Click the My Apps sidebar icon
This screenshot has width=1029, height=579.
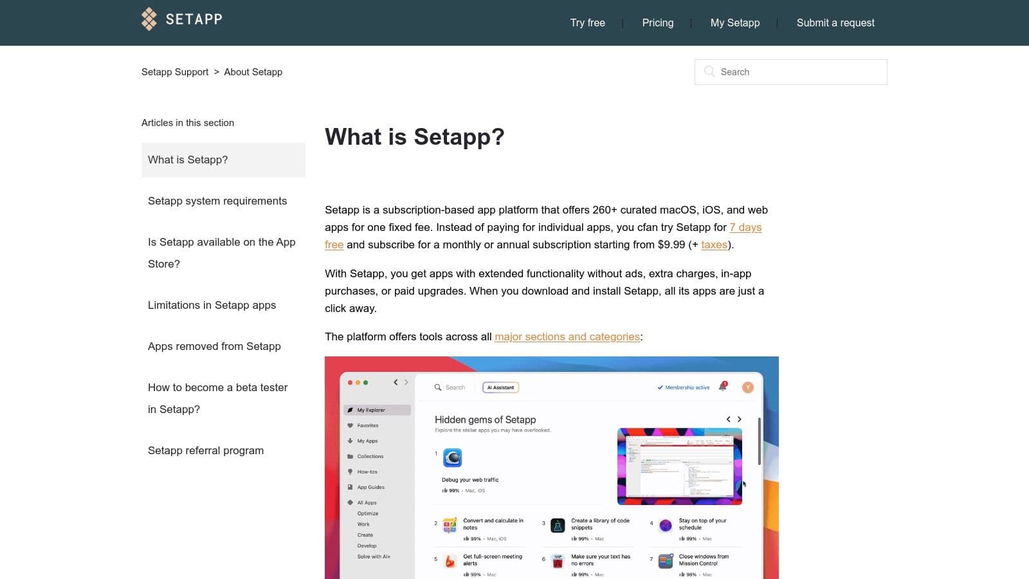[x=351, y=441]
